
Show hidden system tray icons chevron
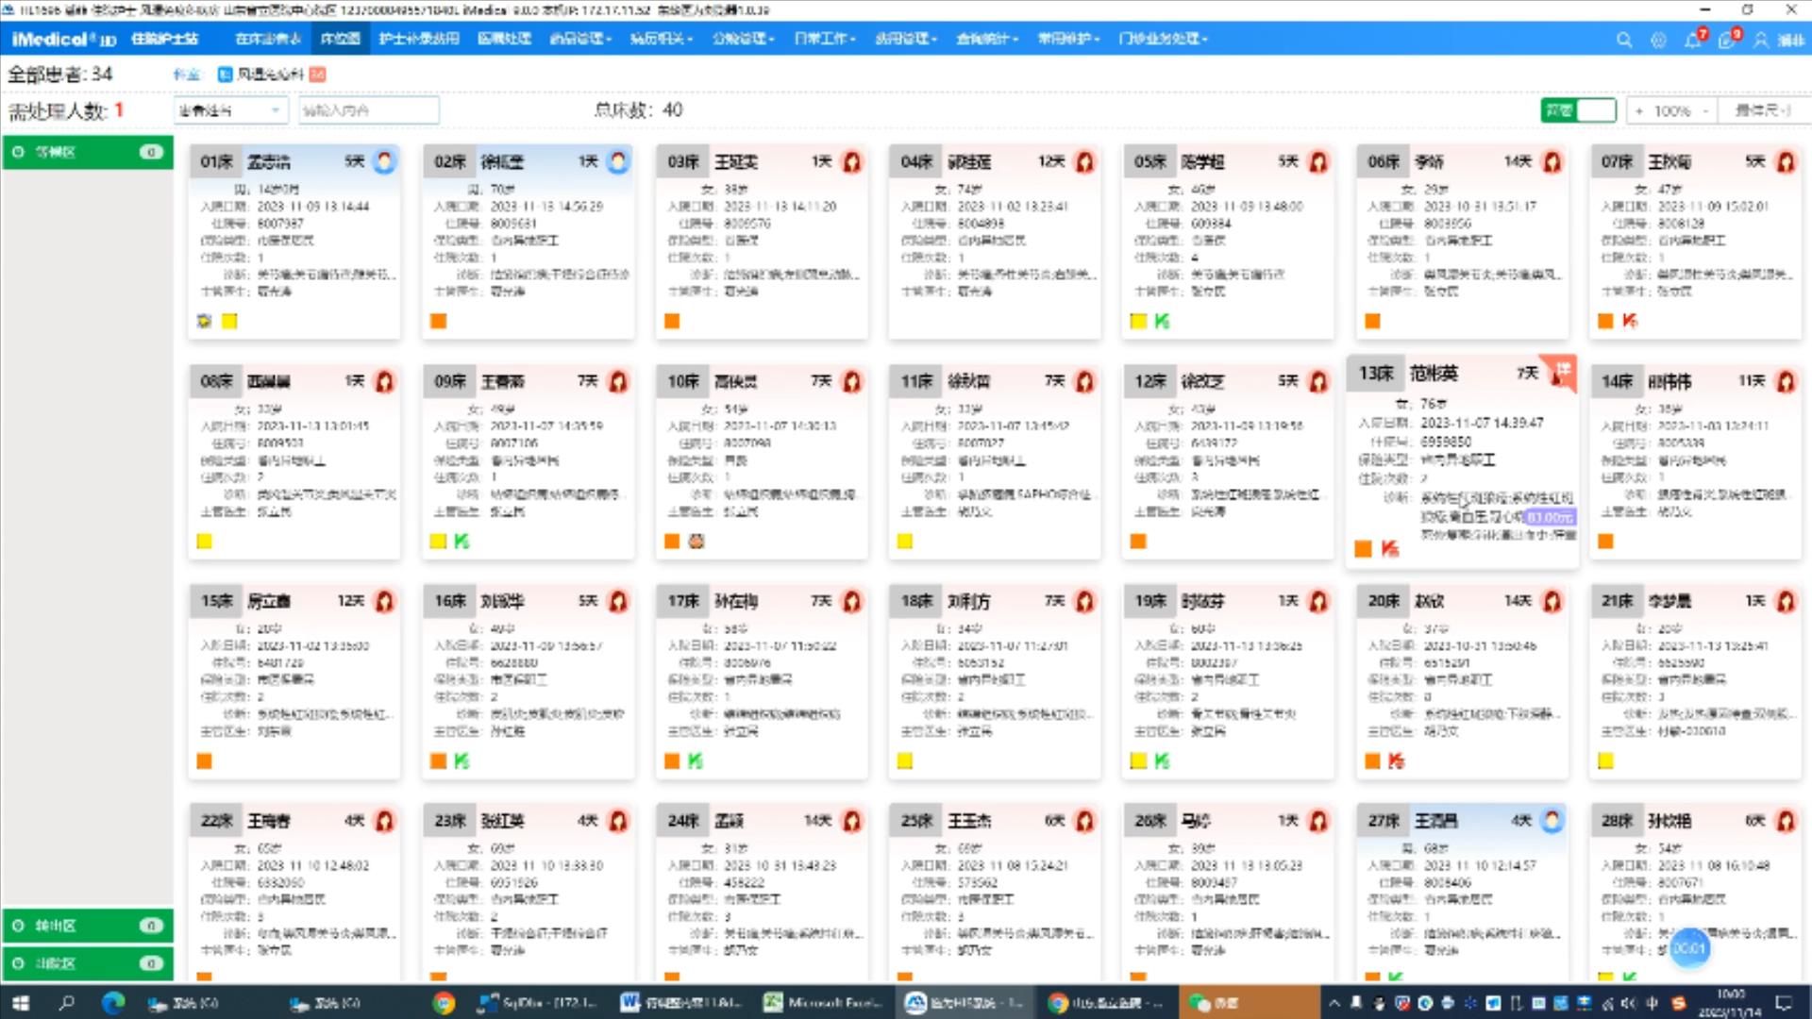(x=1334, y=1002)
